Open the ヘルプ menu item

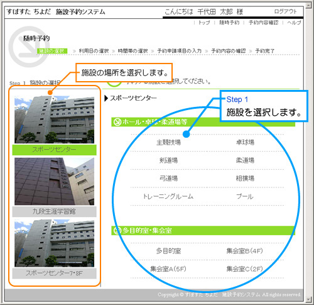[x=294, y=23]
